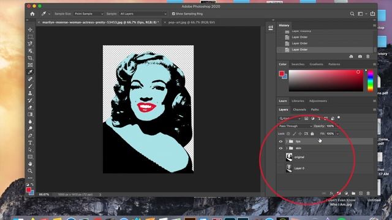Toggle lock image pixels brush icon
This screenshot has height=220, width=392.
[295, 134]
